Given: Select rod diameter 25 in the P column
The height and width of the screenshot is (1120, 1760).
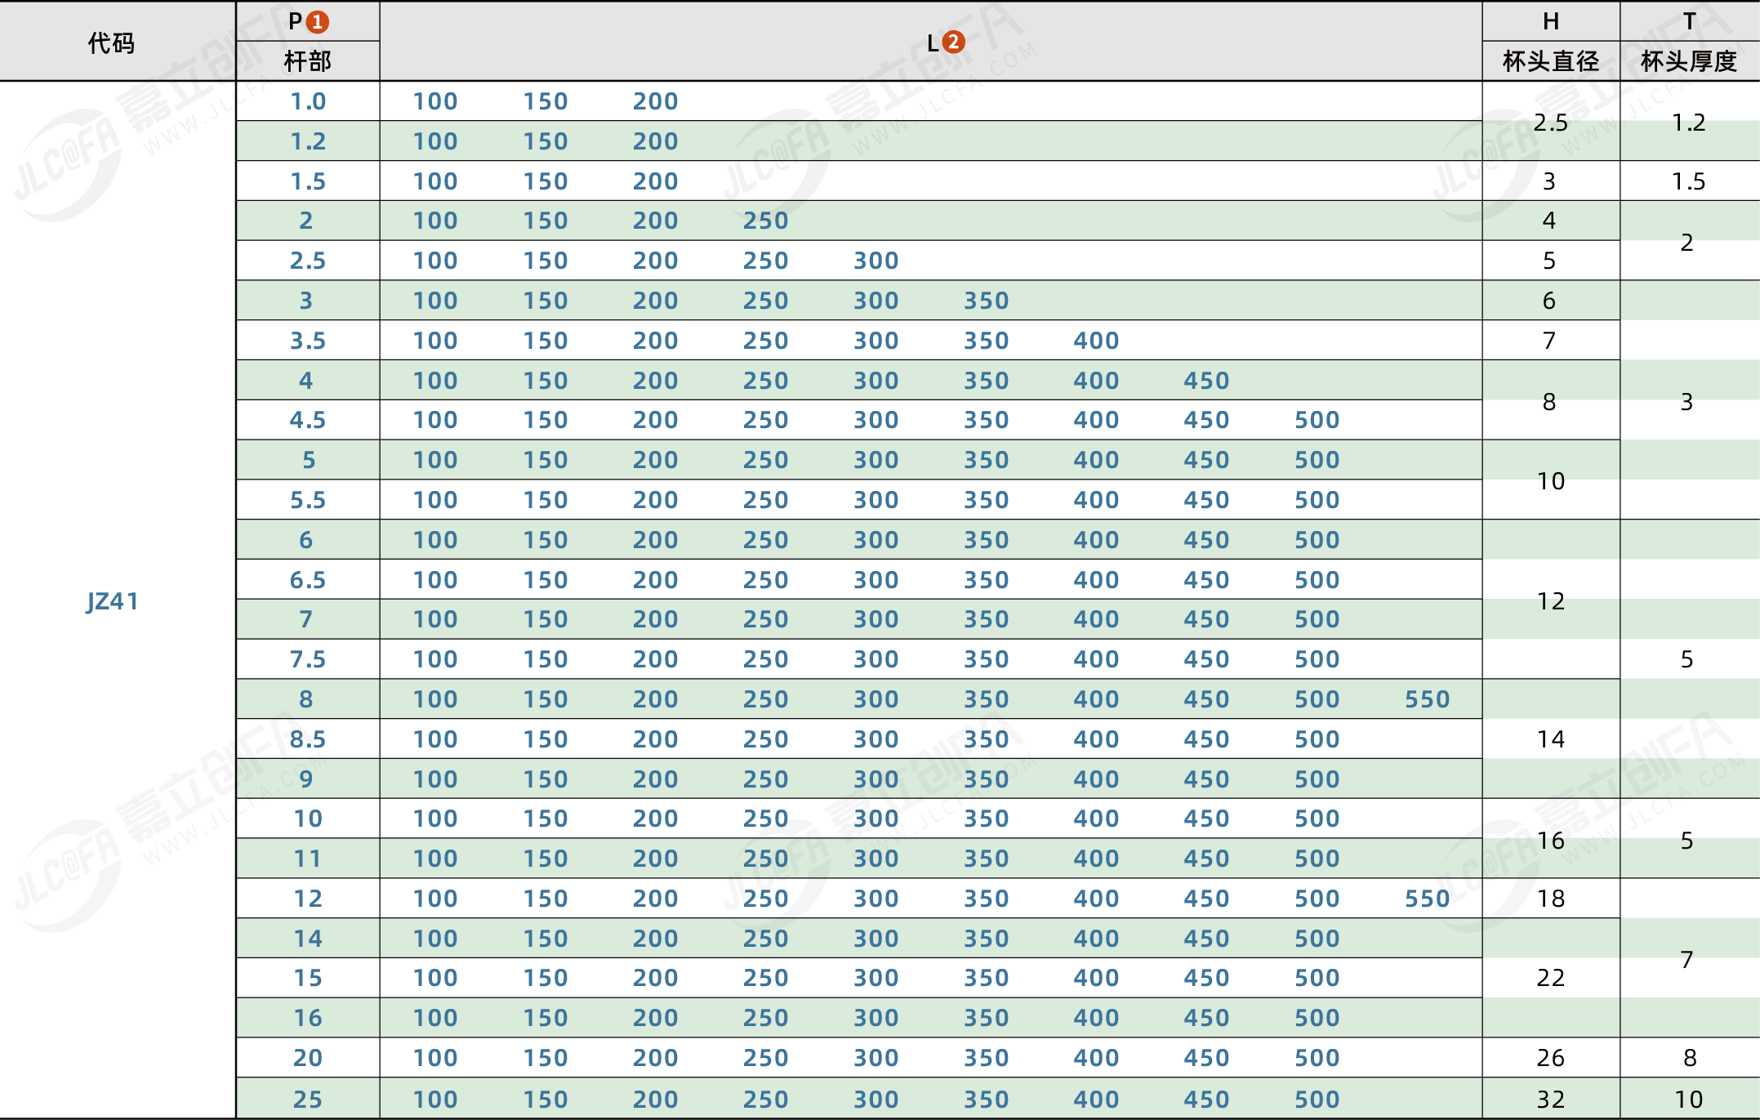Looking at the screenshot, I should coord(308,1099).
